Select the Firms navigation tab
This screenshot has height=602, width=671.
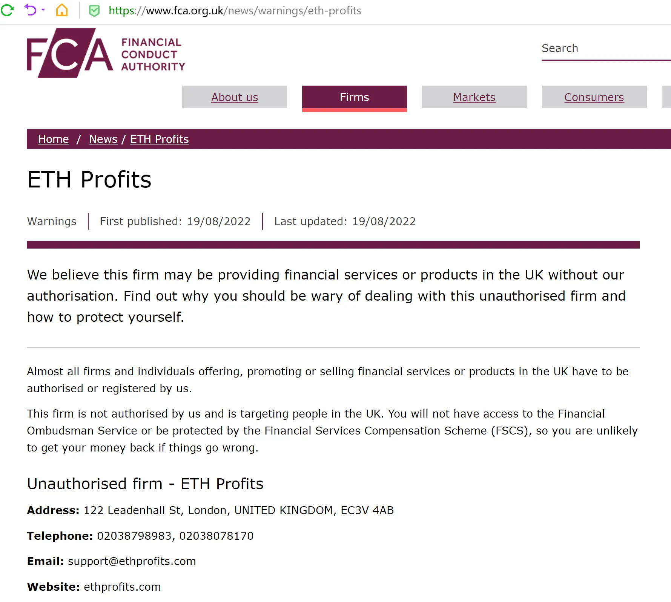tap(355, 98)
